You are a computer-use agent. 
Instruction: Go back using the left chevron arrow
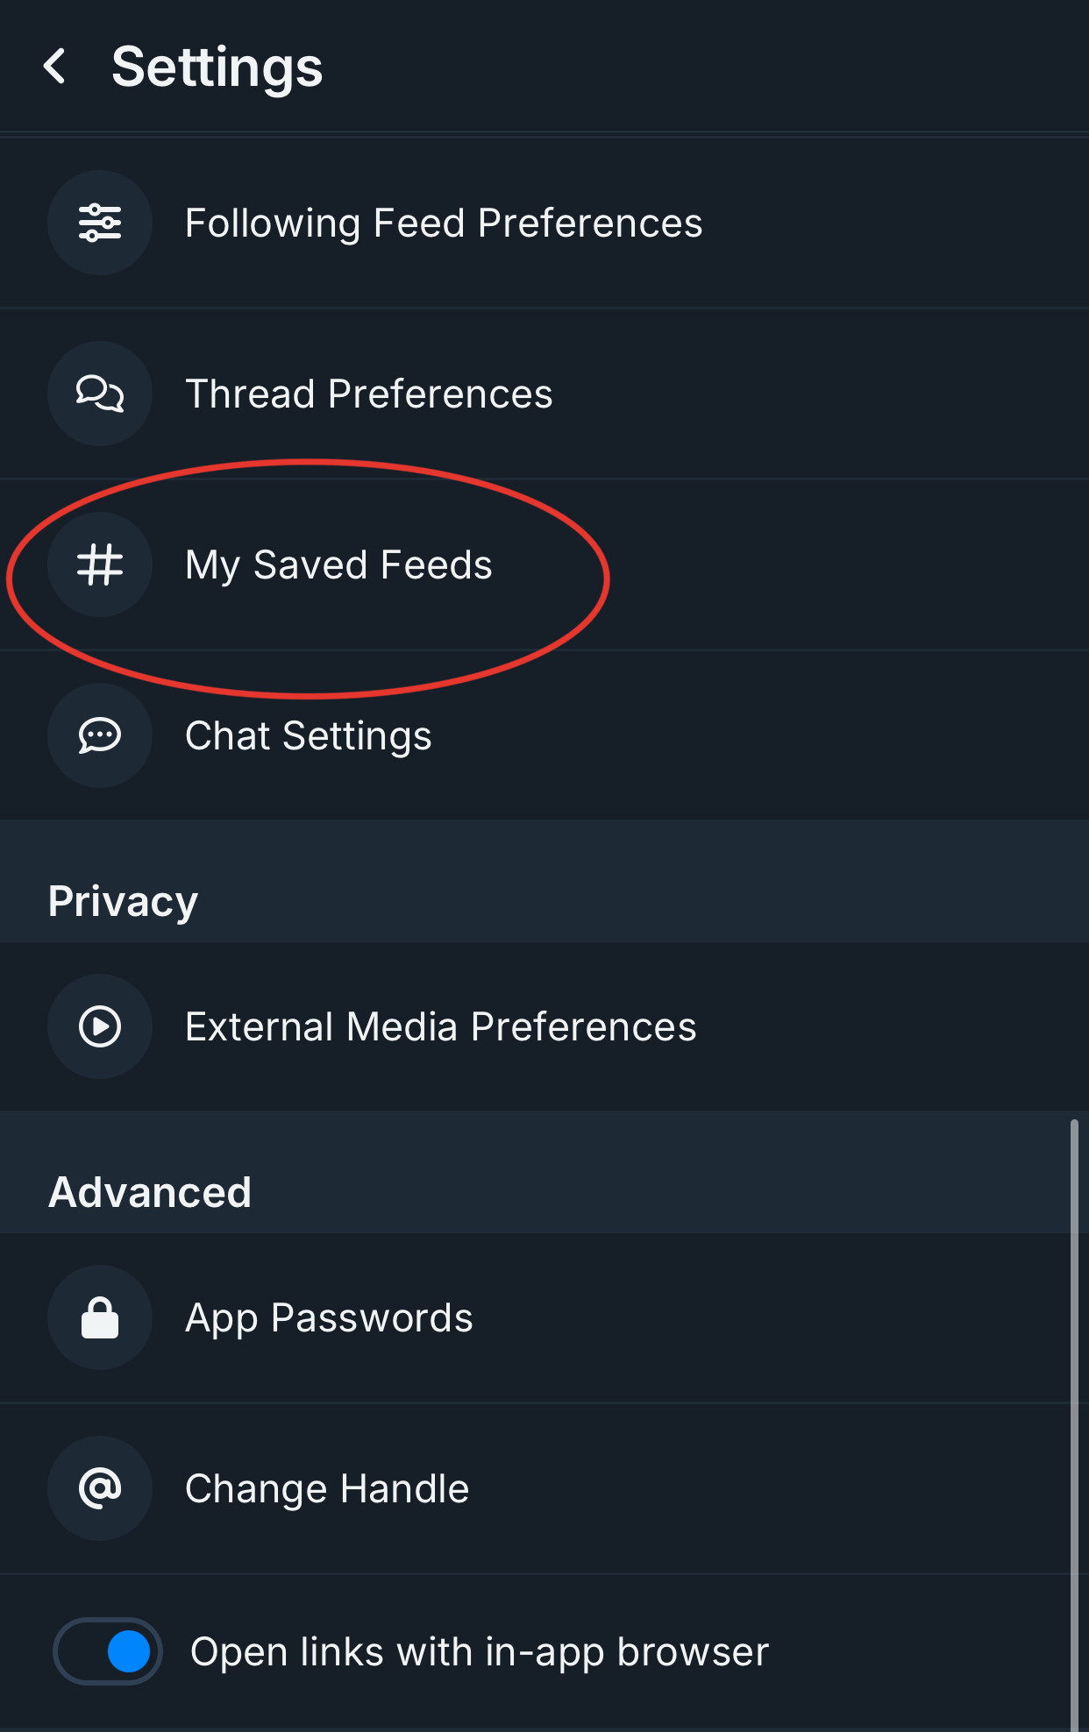point(54,67)
